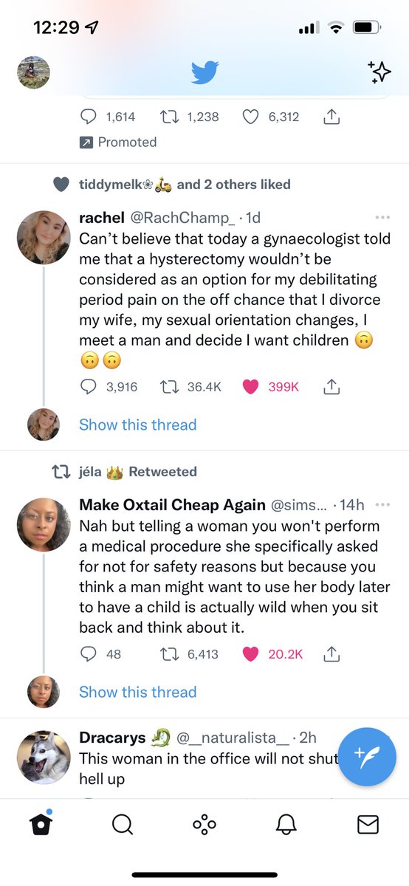The width and height of the screenshot is (409, 886).
Task: Unlike the Make Oxtail Cheap Again tweet
Action: tap(251, 653)
